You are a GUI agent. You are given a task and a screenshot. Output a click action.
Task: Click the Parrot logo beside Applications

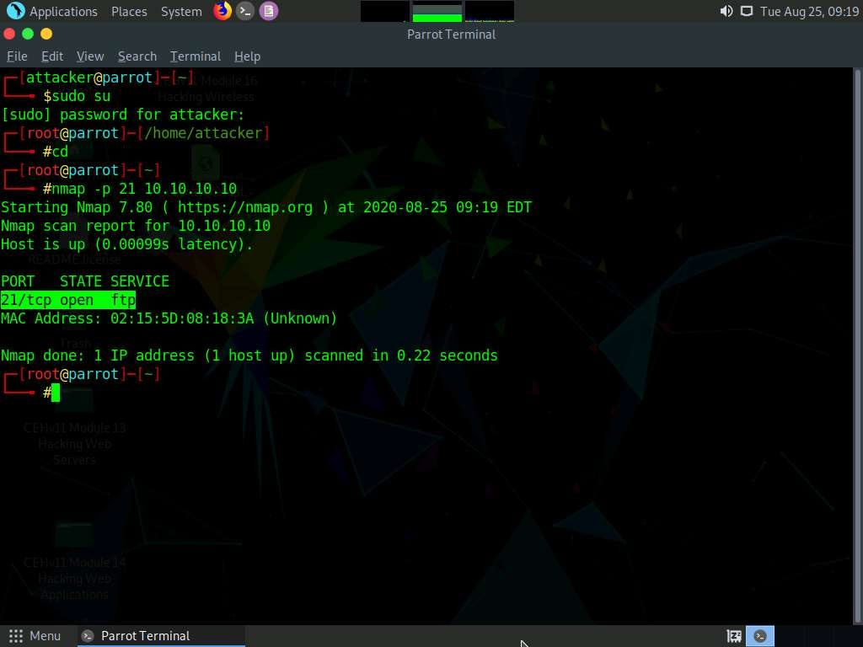15,11
